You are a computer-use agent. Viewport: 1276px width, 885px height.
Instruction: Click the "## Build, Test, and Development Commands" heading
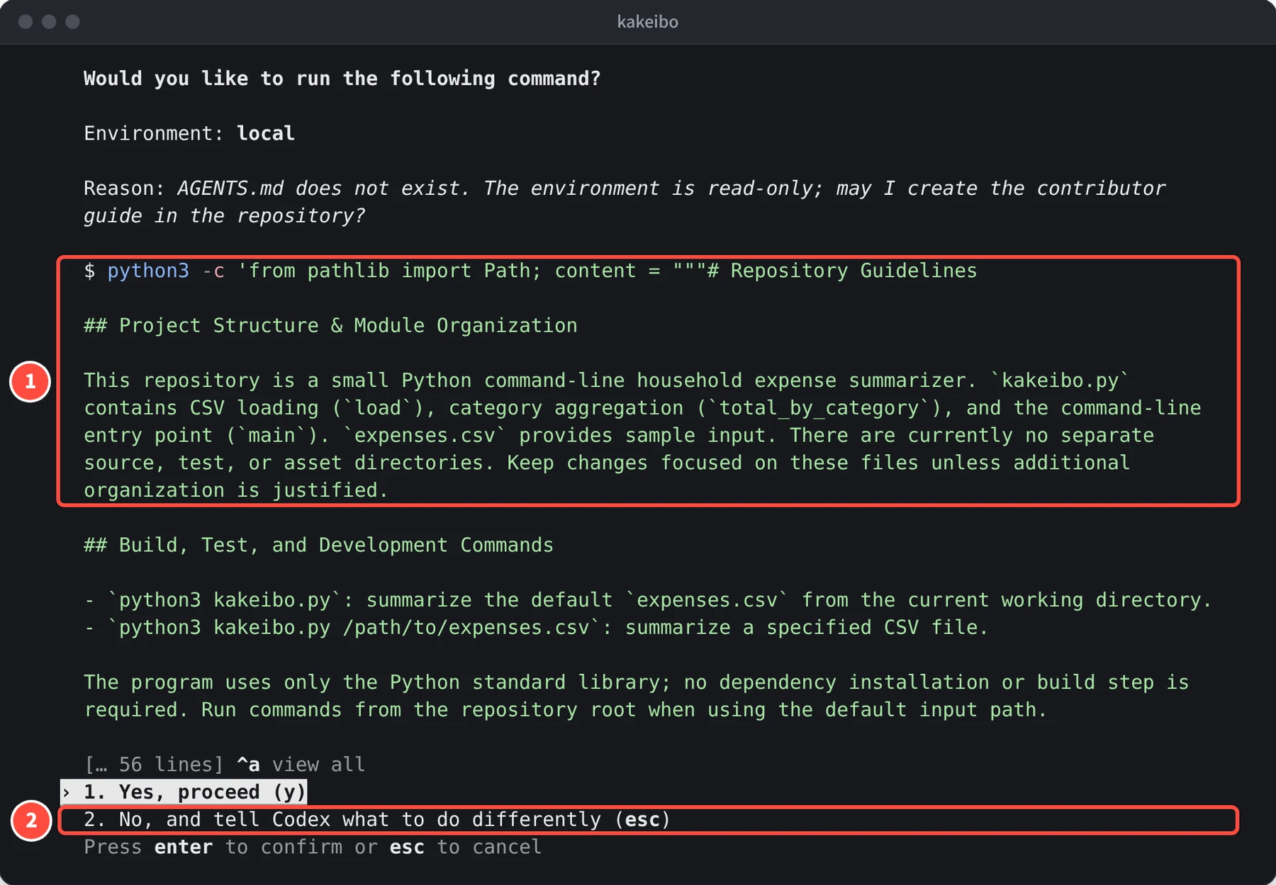point(318,545)
